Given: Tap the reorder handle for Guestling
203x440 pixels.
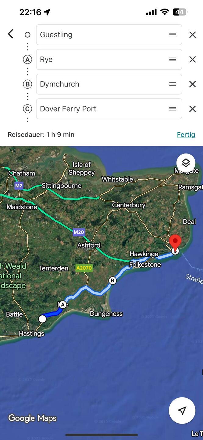Looking at the screenshot, I should tap(173, 35).
